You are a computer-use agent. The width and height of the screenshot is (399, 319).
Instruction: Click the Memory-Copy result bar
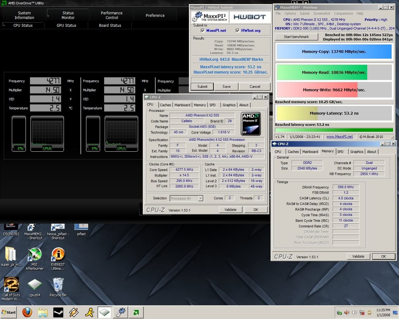coord(334,52)
